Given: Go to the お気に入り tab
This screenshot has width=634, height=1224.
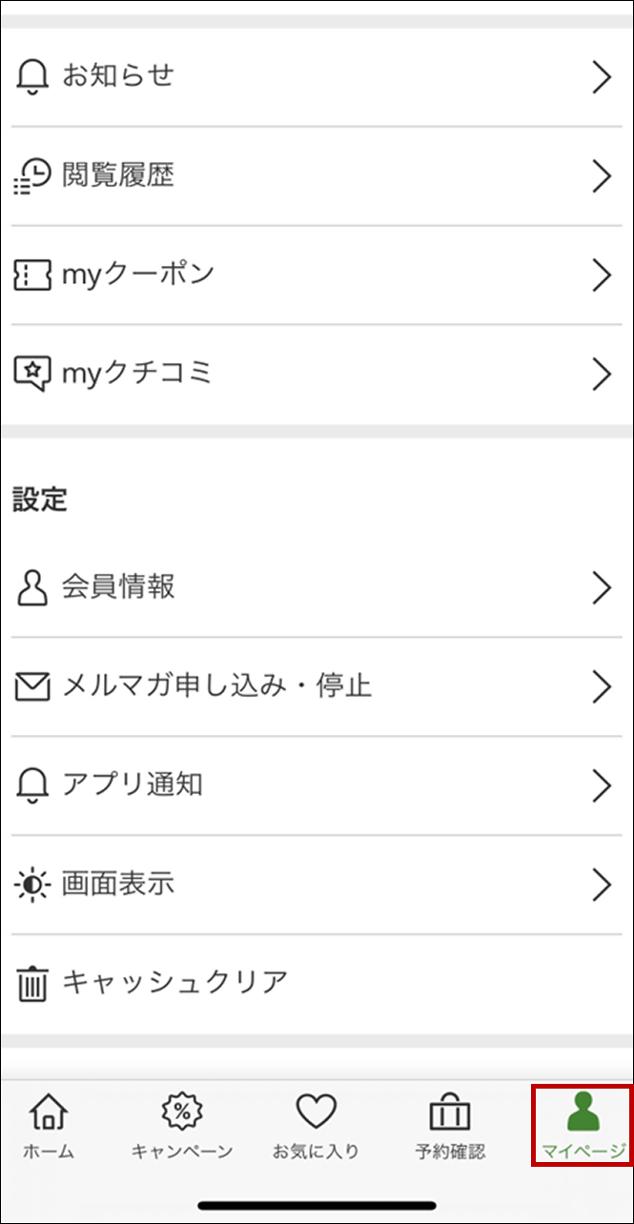Looking at the screenshot, I should [316, 1127].
